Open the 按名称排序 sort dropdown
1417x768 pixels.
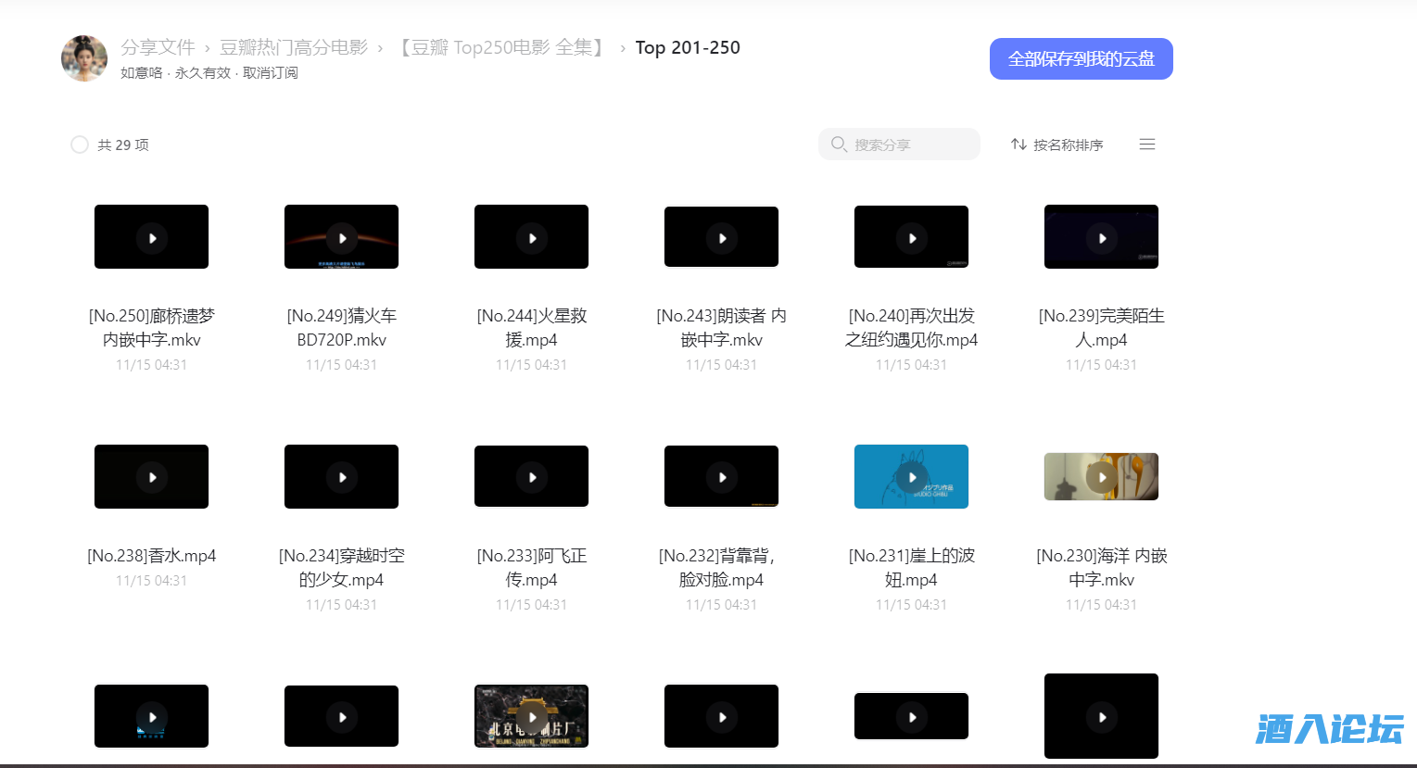pyautogui.click(x=1066, y=145)
